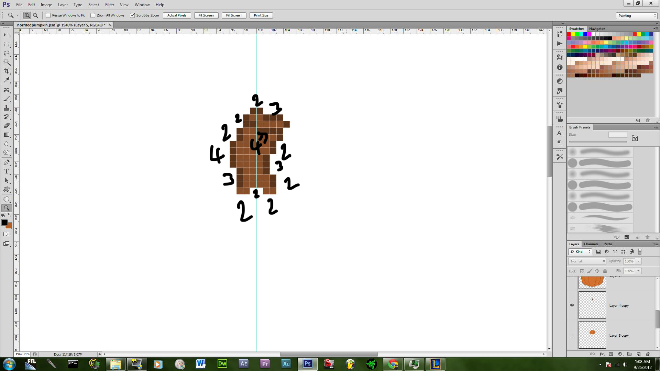
Task: Open the Fill slider dropdown arrow
Action: click(x=639, y=271)
